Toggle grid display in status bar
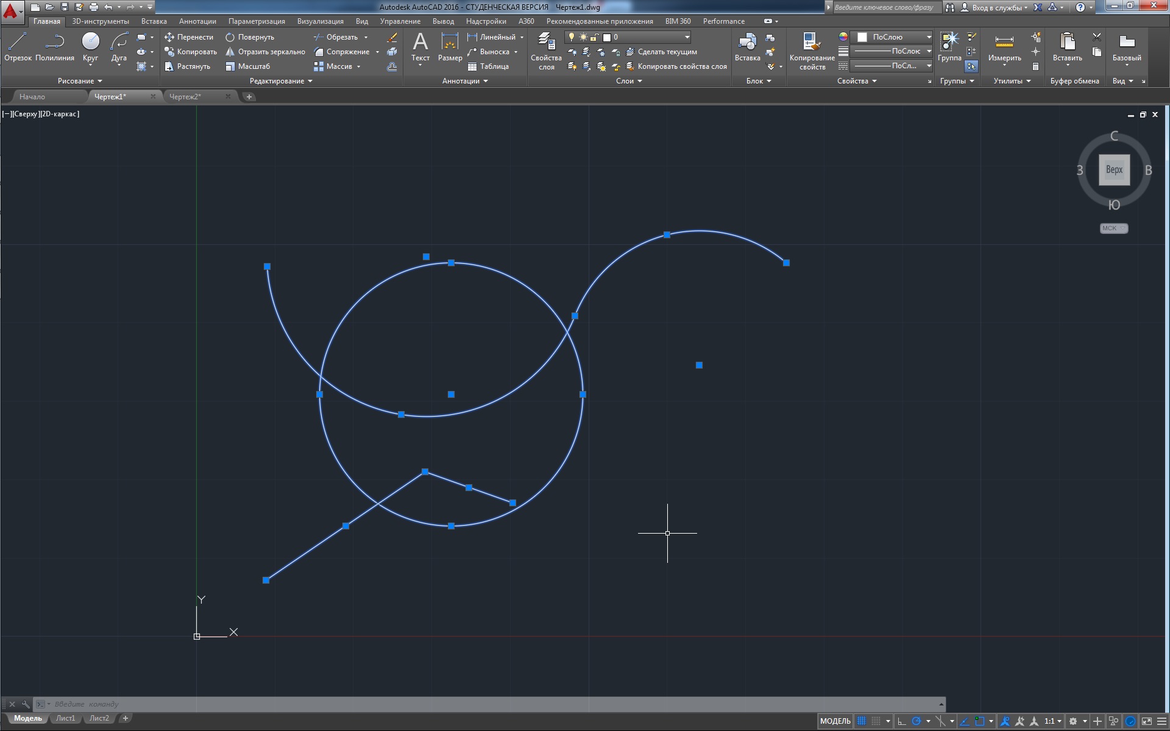This screenshot has height=731, width=1170. pyautogui.click(x=861, y=721)
